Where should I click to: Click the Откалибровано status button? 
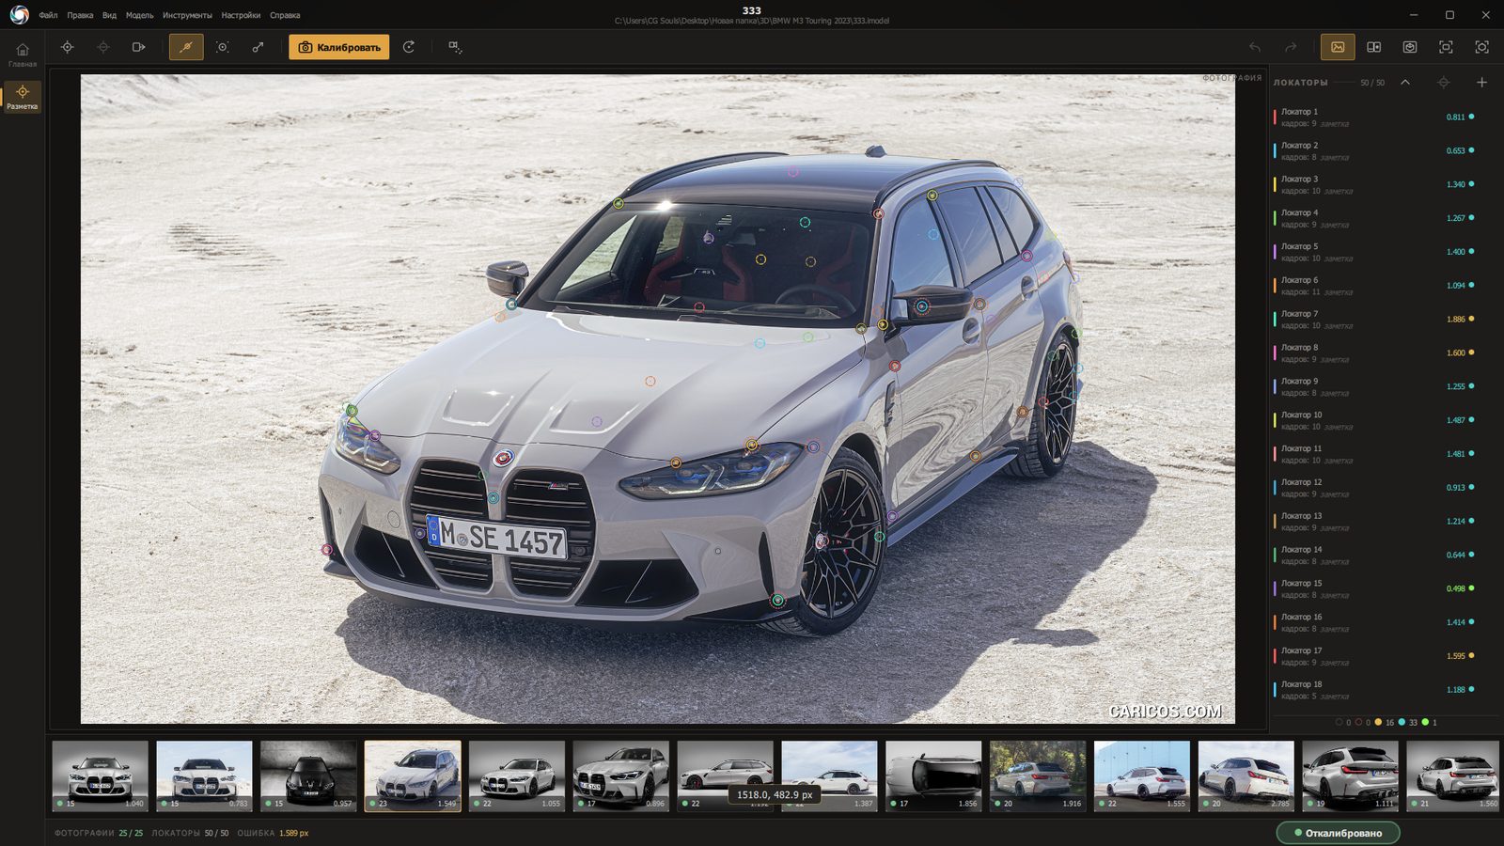click(1338, 833)
